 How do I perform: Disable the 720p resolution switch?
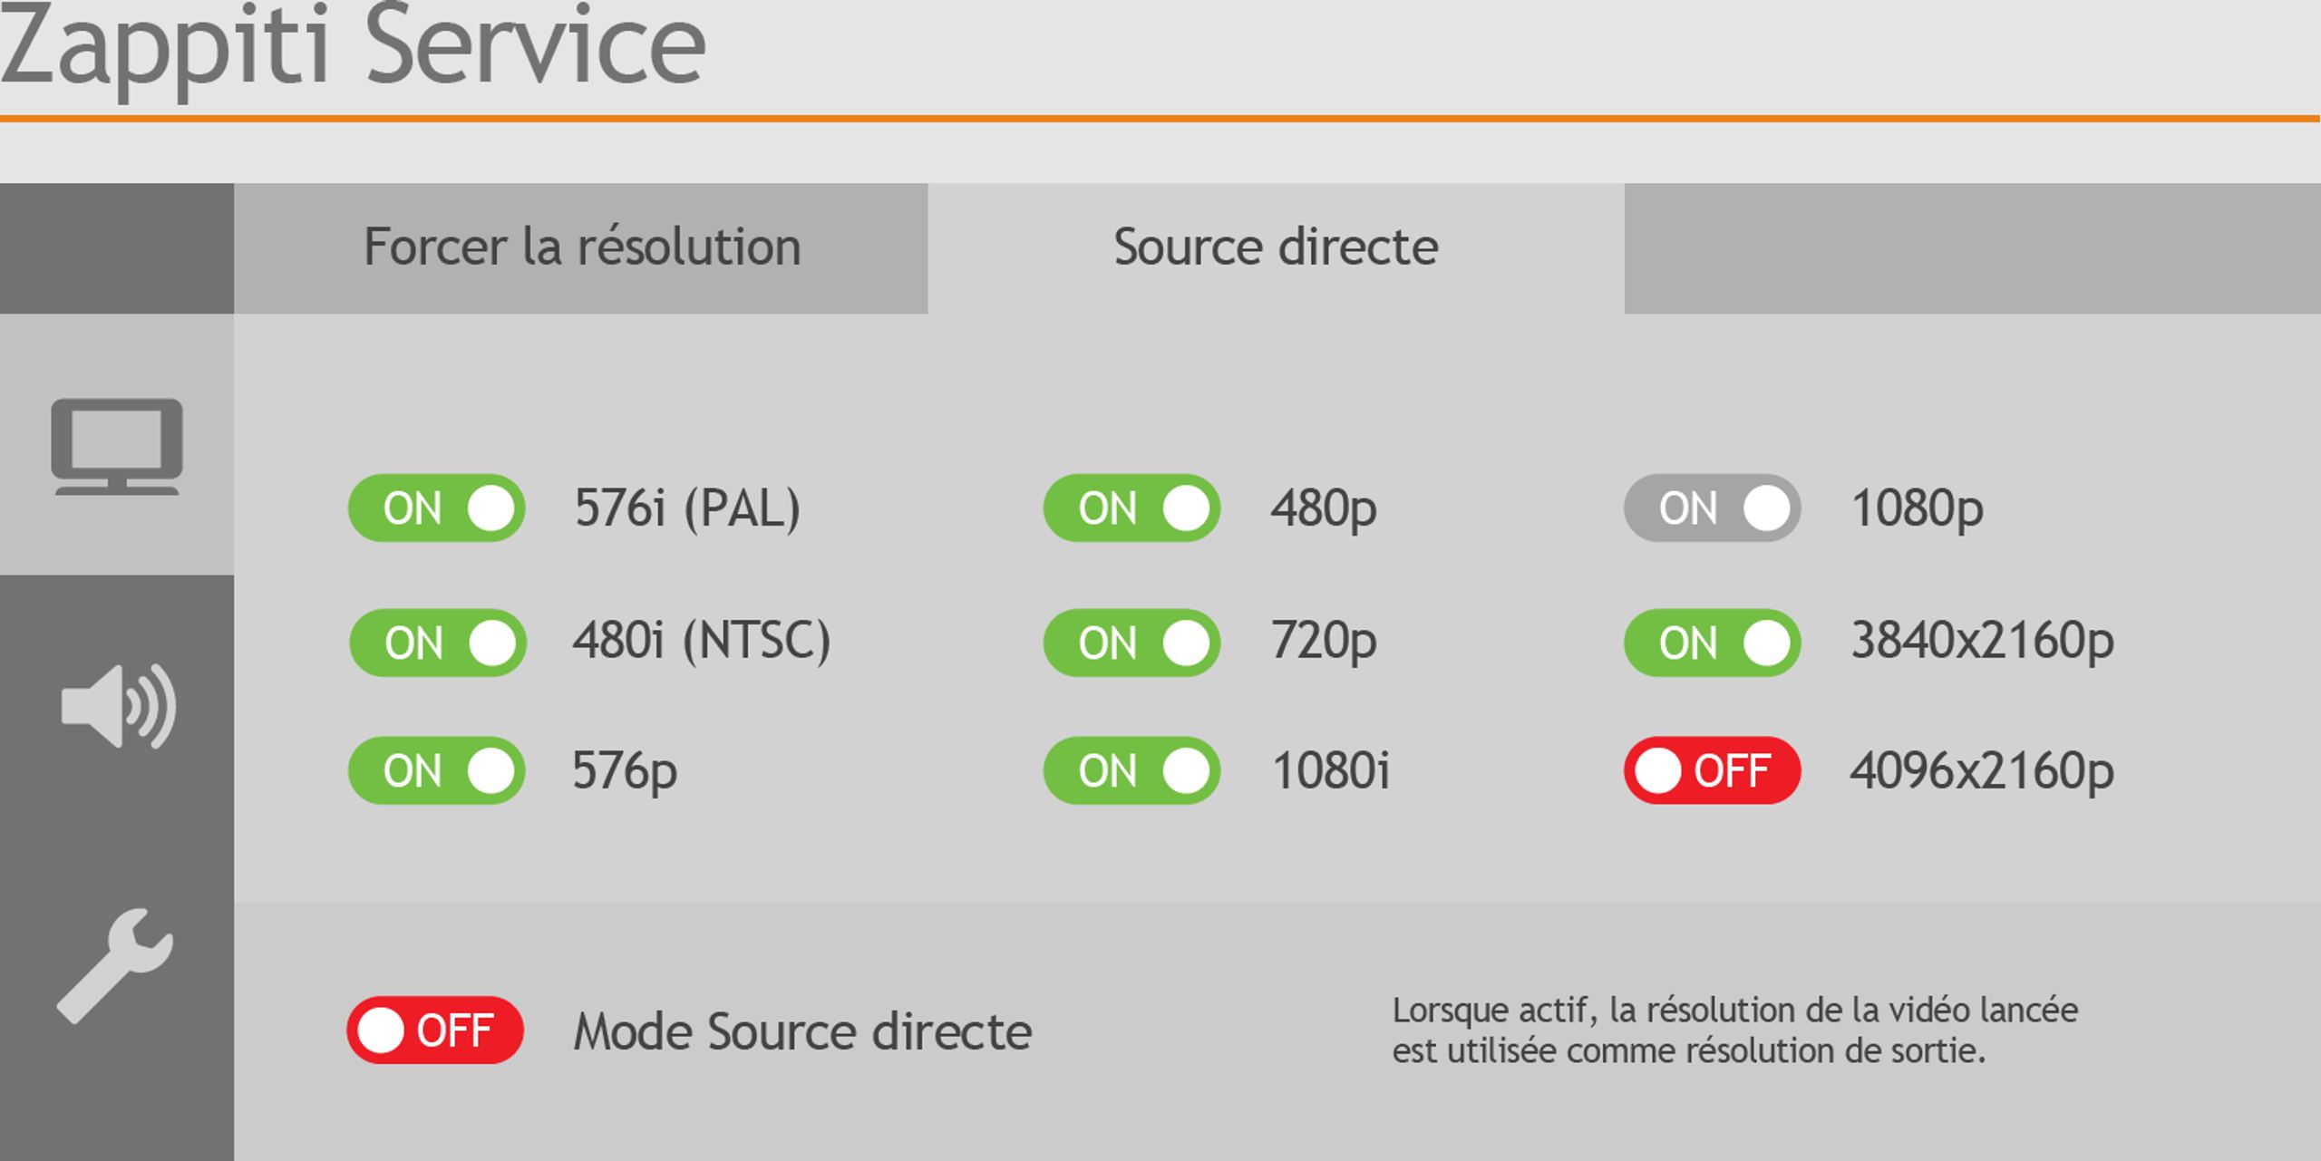click(x=1131, y=643)
